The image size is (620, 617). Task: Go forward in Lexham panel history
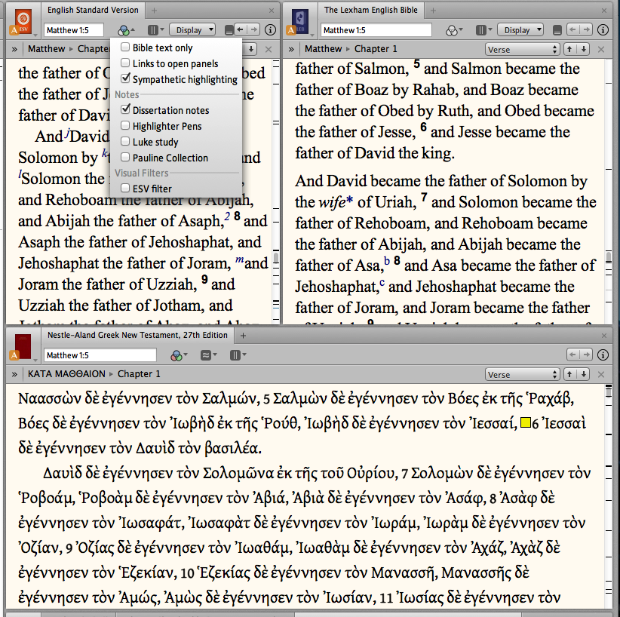(586, 29)
